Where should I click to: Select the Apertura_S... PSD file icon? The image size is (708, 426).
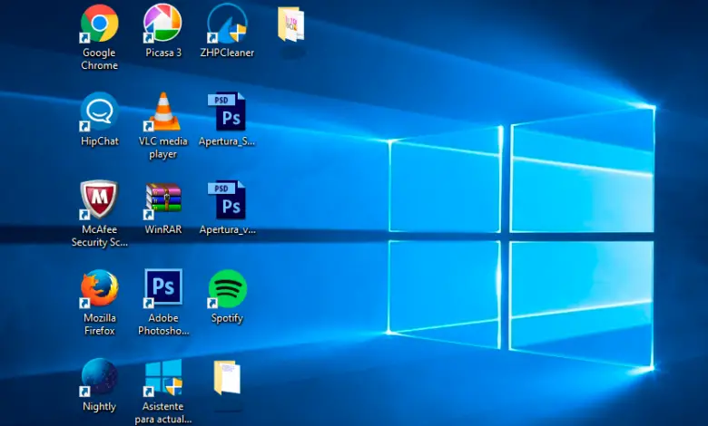coord(227,111)
